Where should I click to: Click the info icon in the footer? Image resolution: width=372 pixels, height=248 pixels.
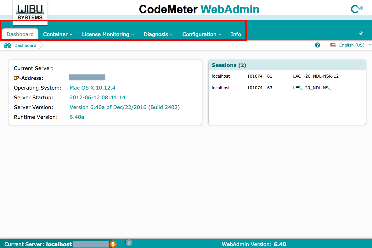[x=129, y=243]
